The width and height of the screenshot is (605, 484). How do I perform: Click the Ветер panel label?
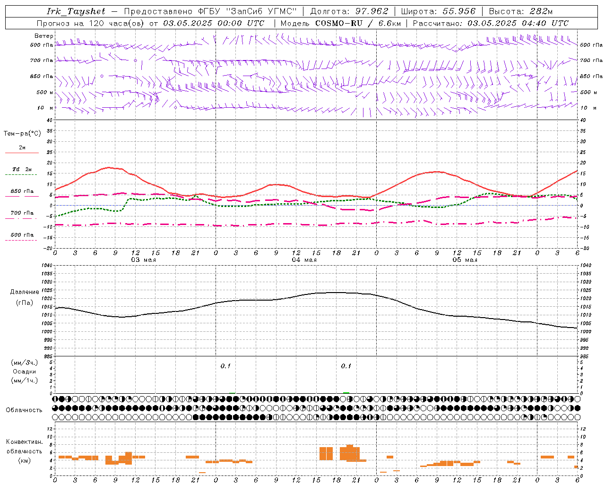click(44, 36)
